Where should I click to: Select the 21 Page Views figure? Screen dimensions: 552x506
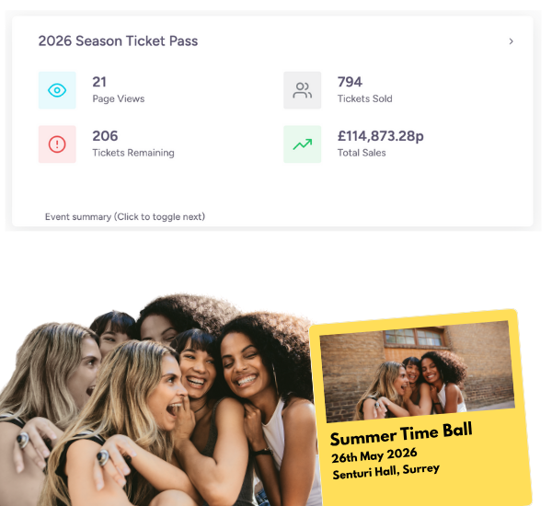(x=99, y=82)
